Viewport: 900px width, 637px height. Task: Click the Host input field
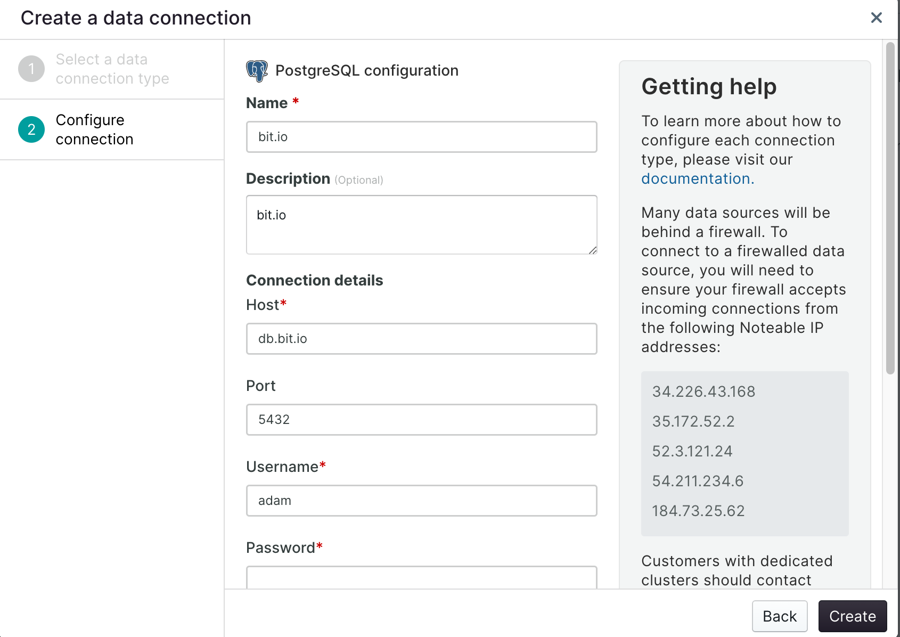pos(421,339)
